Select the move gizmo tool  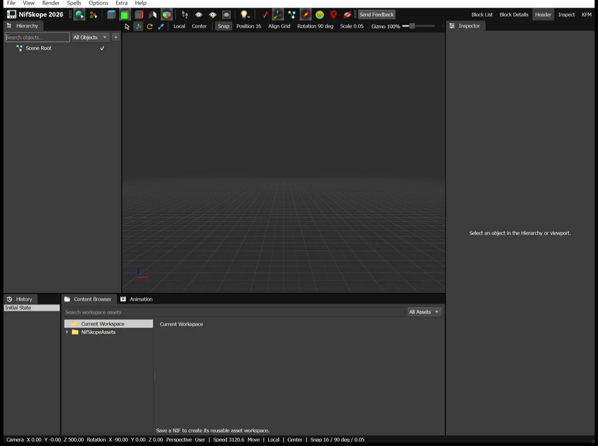[139, 26]
